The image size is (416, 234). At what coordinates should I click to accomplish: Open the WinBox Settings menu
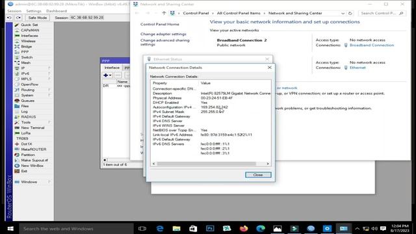tap(34, 11)
